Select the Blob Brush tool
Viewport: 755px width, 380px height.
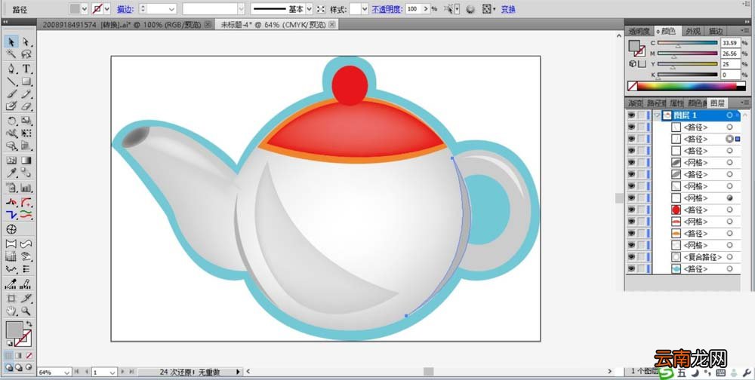(12, 106)
